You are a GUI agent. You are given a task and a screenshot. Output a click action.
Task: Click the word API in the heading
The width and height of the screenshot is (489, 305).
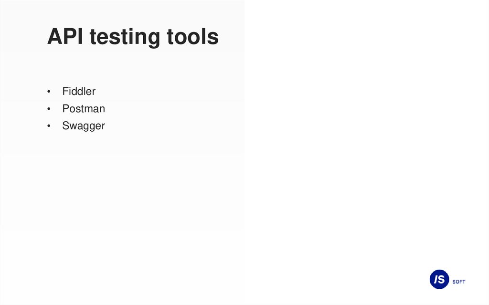tap(65, 37)
